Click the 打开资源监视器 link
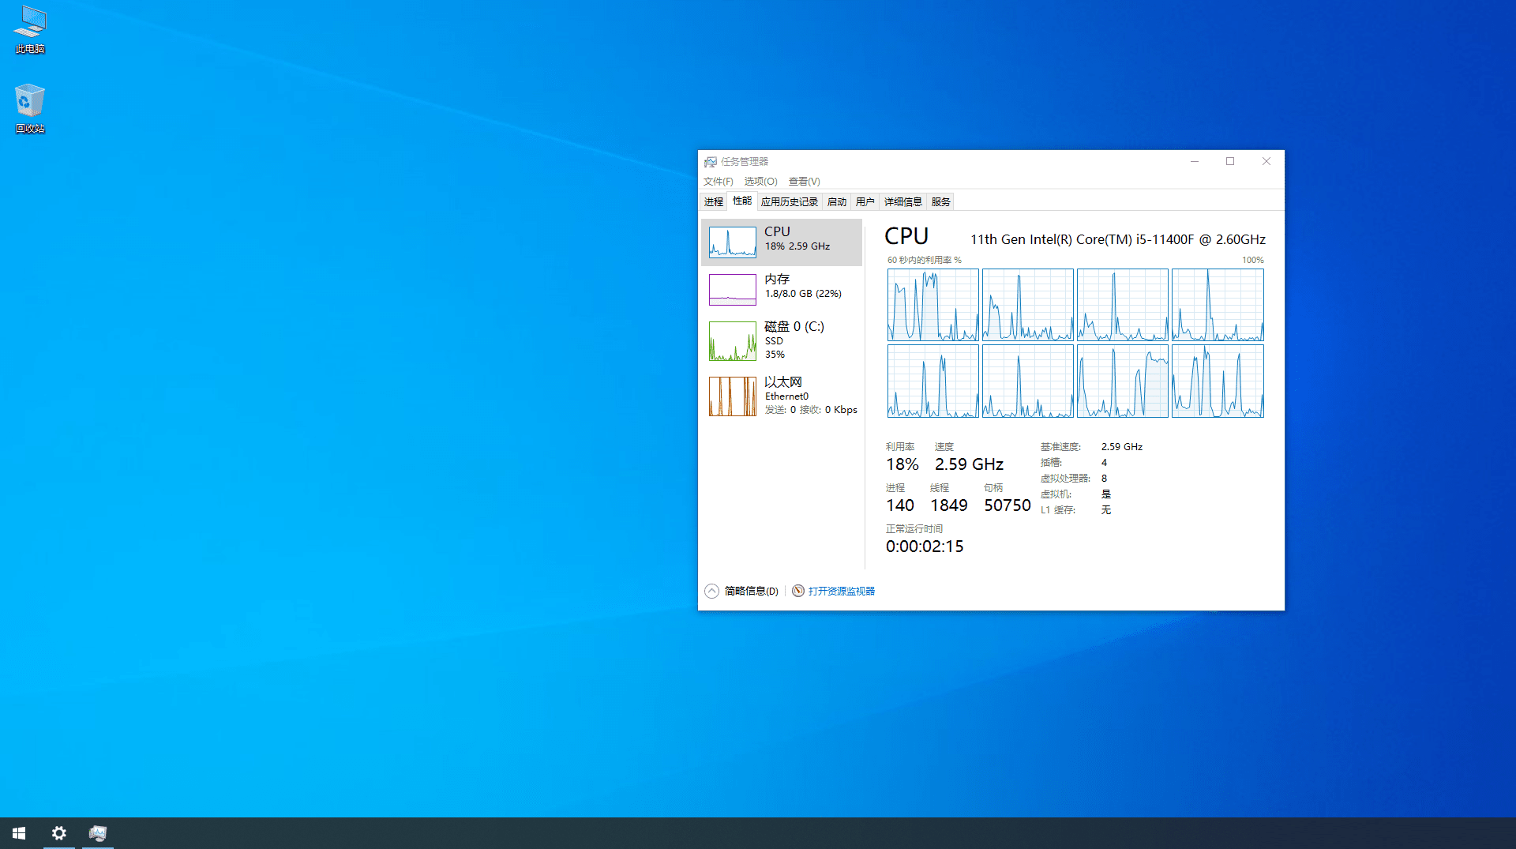Viewport: 1516px width, 849px height. [x=842, y=591]
